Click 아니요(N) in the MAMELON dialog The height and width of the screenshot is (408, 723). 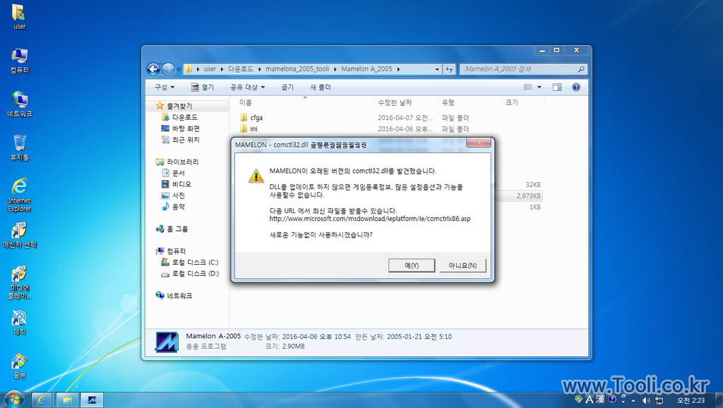pos(462,265)
